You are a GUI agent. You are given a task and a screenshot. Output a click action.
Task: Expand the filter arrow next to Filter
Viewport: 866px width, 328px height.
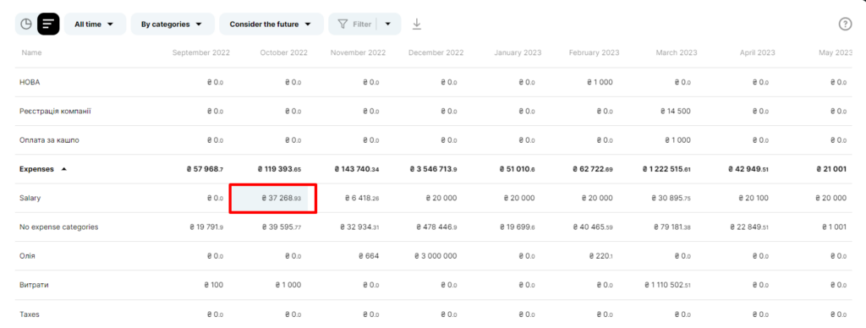point(388,25)
